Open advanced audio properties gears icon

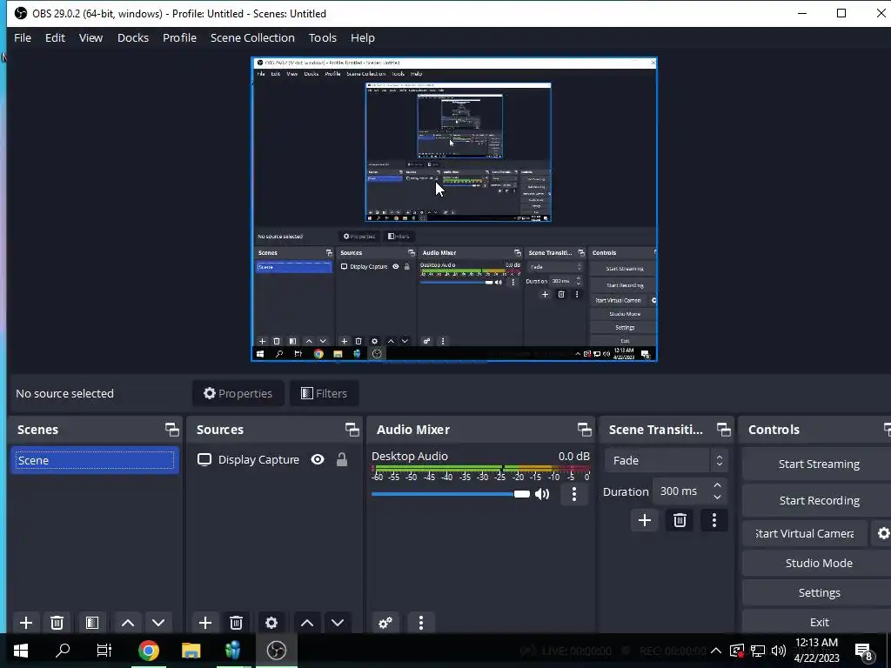click(x=385, y=623)
